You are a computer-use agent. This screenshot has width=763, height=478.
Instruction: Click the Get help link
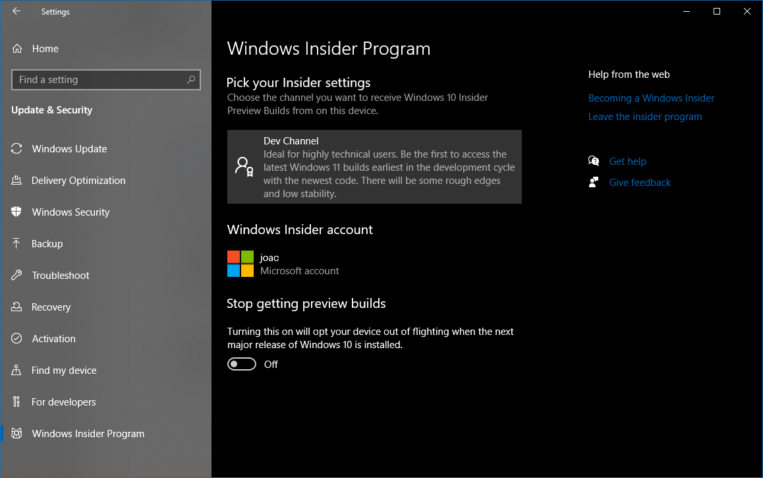click(627, 162)
